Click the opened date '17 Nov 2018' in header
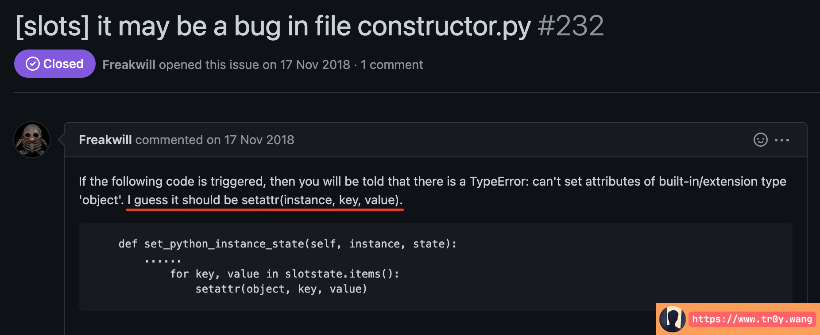The height and width of the screenshot is (335, 820). [315, 65]
